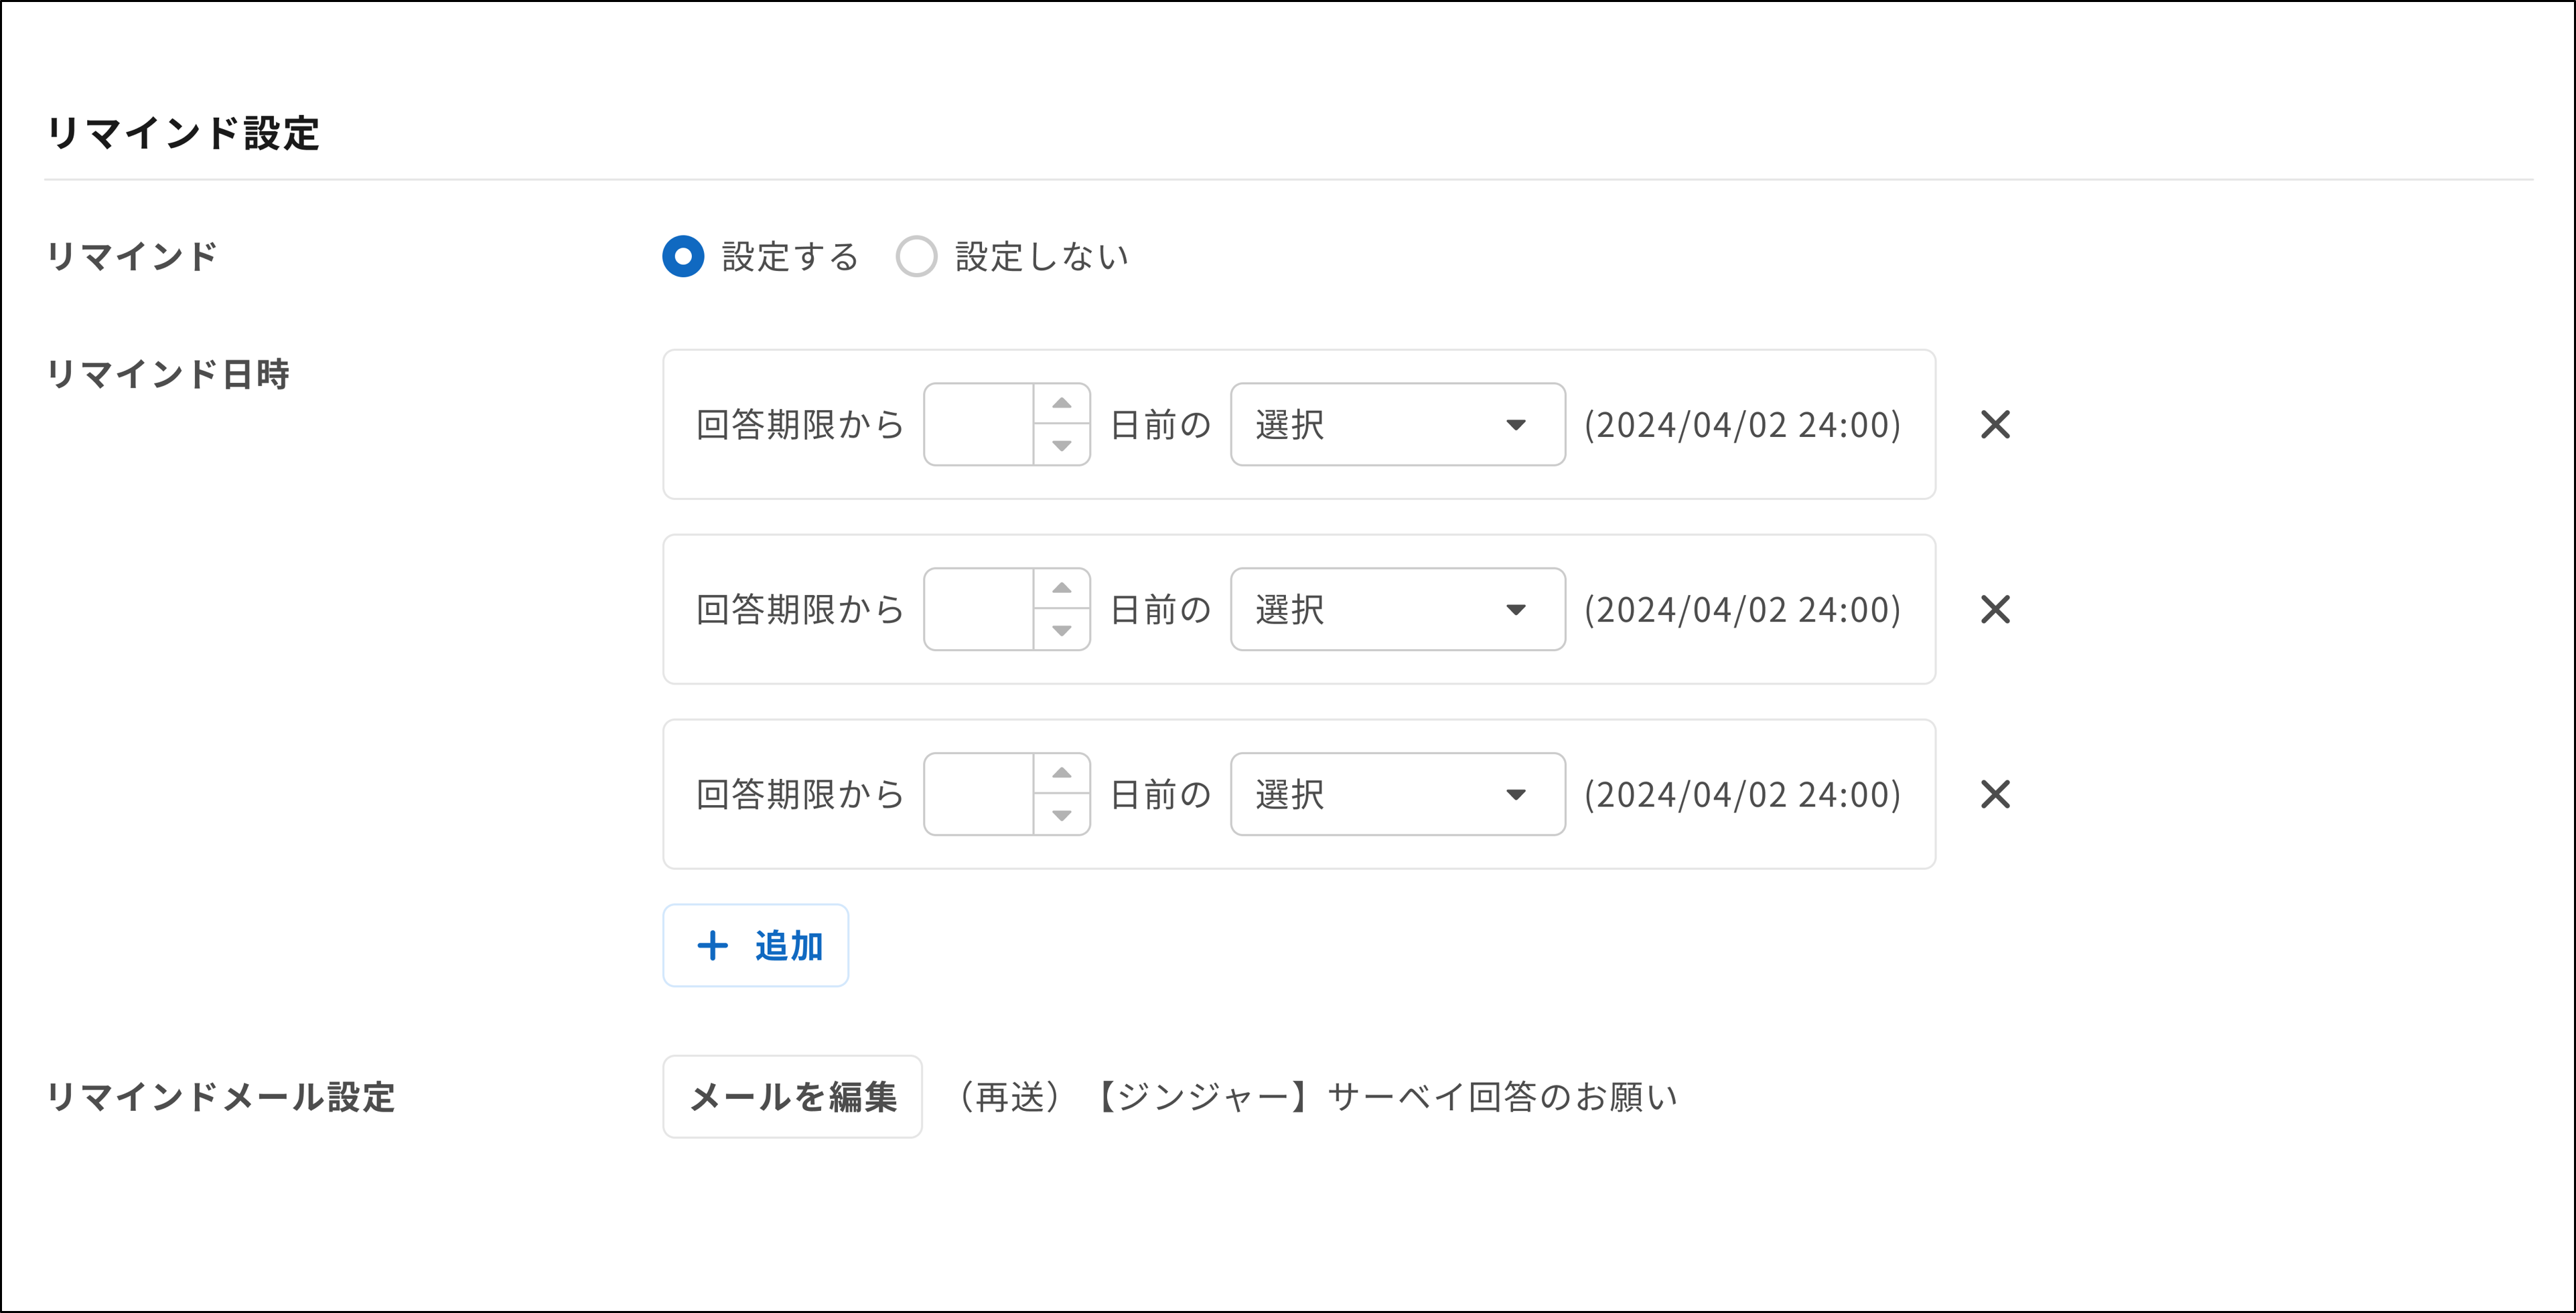This screenshot has width=2576, height=1313.
Task: Remove the first reminder row
Action: point(1995,425)
